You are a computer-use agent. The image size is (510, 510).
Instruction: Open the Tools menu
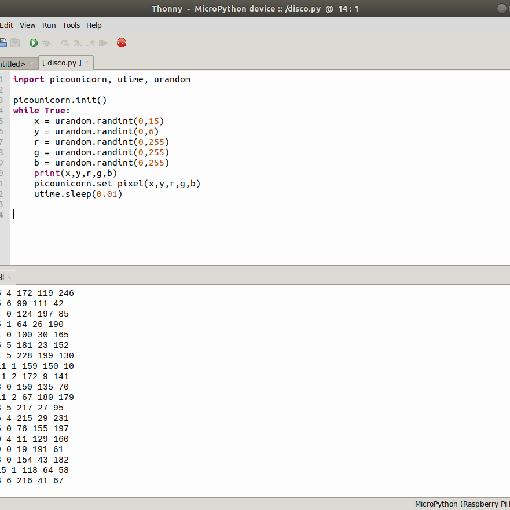click(x=71, y=25)
